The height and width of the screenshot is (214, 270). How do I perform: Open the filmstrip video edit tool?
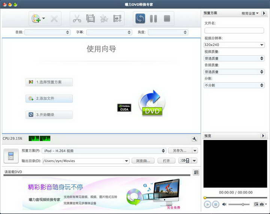[91, 18]
